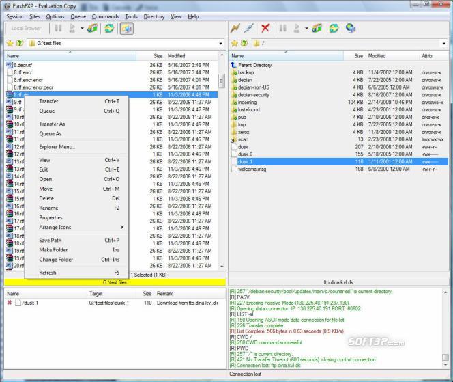Click the right pane up-folder icon
Image resolution: width=453 pixels, height=382 pixels.
click(x=244, y=44)
